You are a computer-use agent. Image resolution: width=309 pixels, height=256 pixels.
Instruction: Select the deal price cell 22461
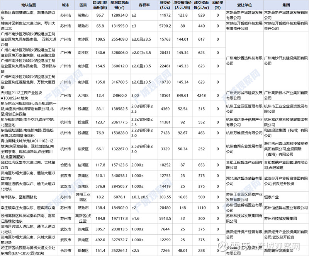165,66
